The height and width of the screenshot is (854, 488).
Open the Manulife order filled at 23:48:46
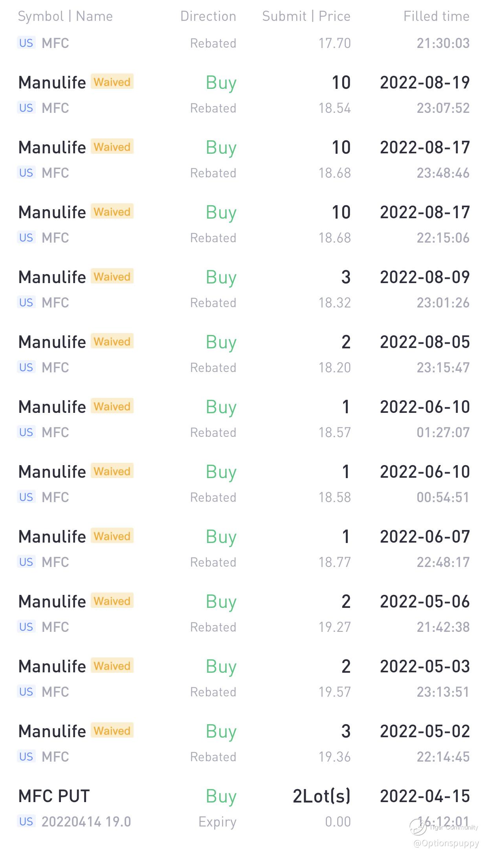pyautogui.click(x=52, y=147)
